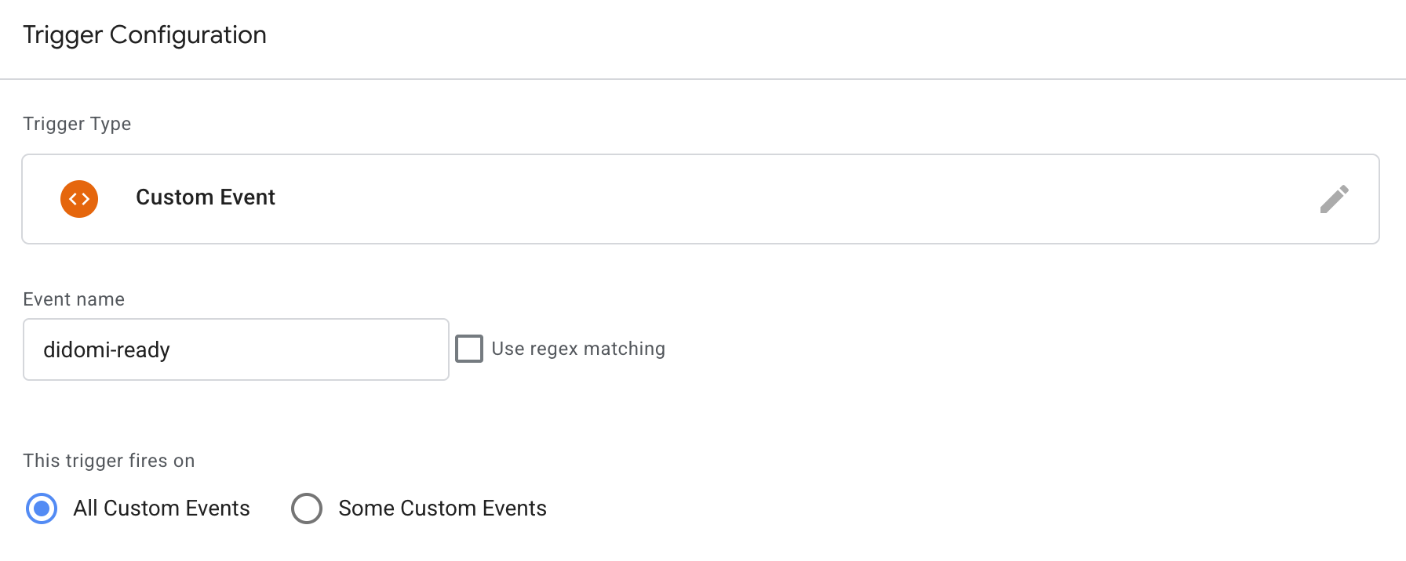Click empty middle area of Trigger Type card

[706, 199]
